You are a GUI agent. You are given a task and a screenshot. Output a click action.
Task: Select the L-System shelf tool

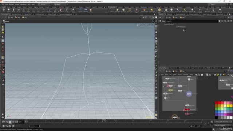click(x=80, y=10)
